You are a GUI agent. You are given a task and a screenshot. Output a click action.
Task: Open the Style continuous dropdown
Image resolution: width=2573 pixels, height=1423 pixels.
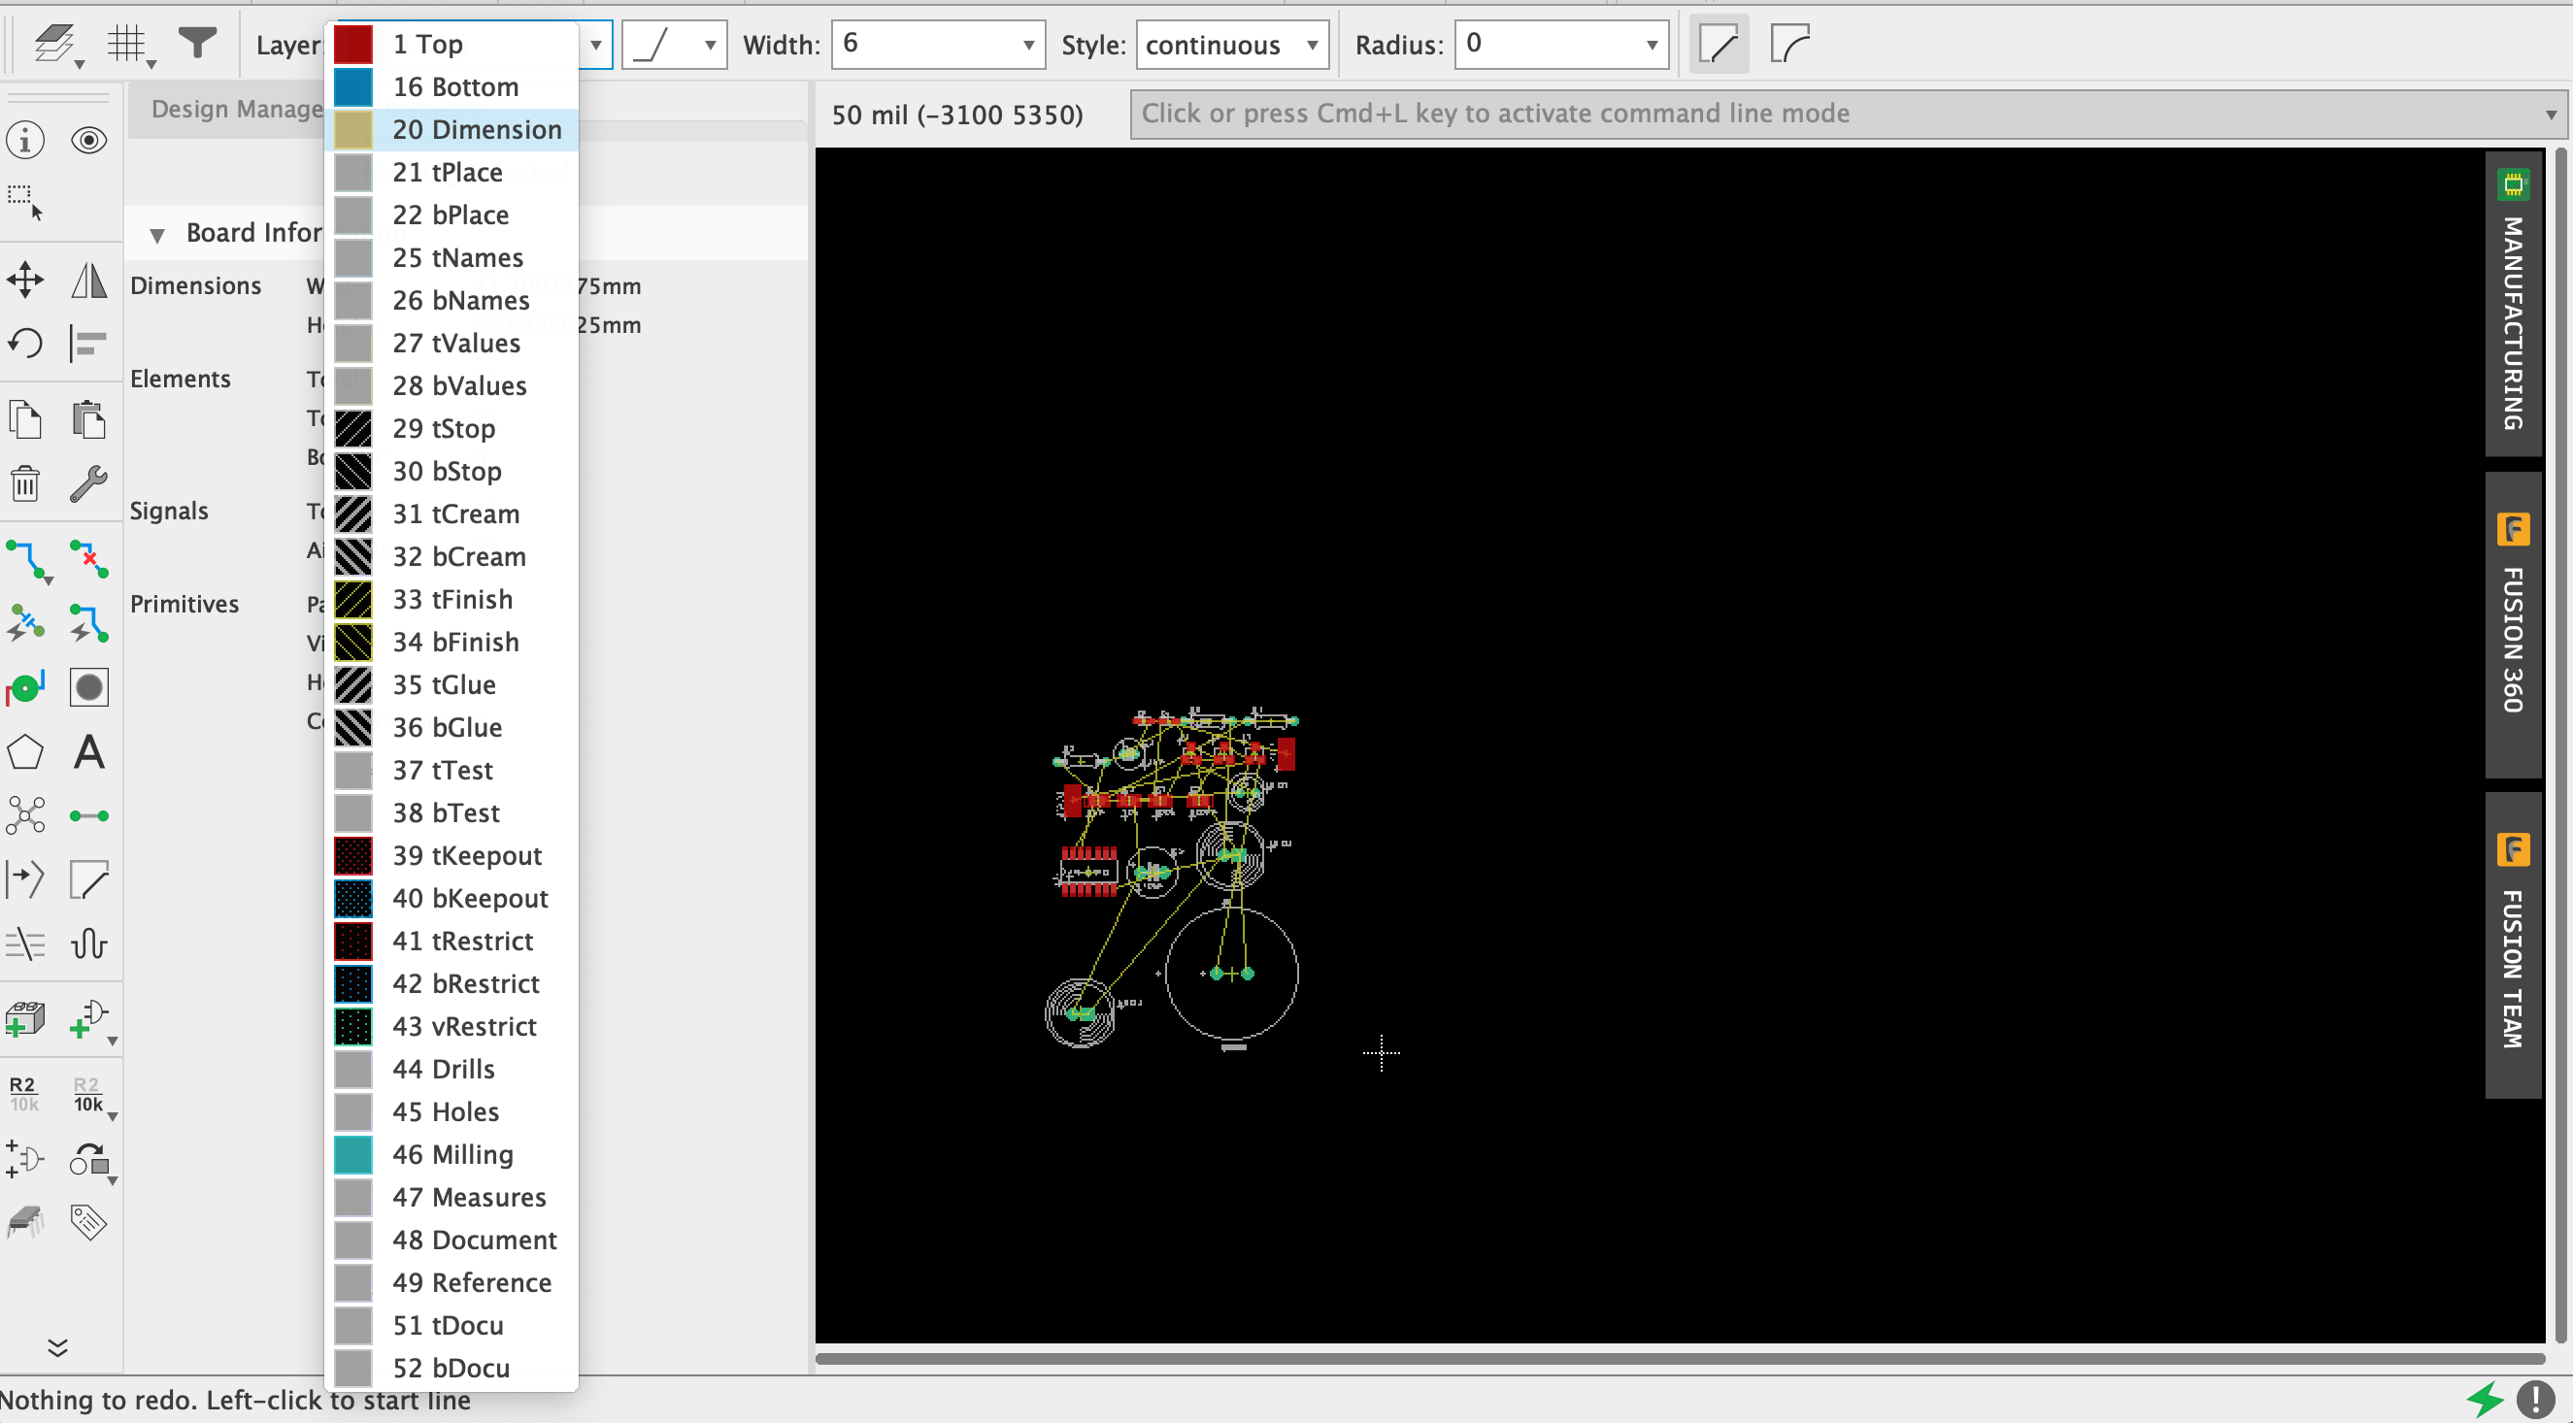(x=1231, y=45)
